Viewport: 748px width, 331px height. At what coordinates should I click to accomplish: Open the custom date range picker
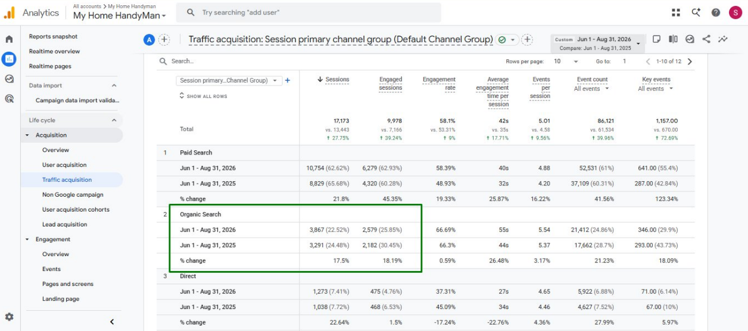click(x=597, y=43)
